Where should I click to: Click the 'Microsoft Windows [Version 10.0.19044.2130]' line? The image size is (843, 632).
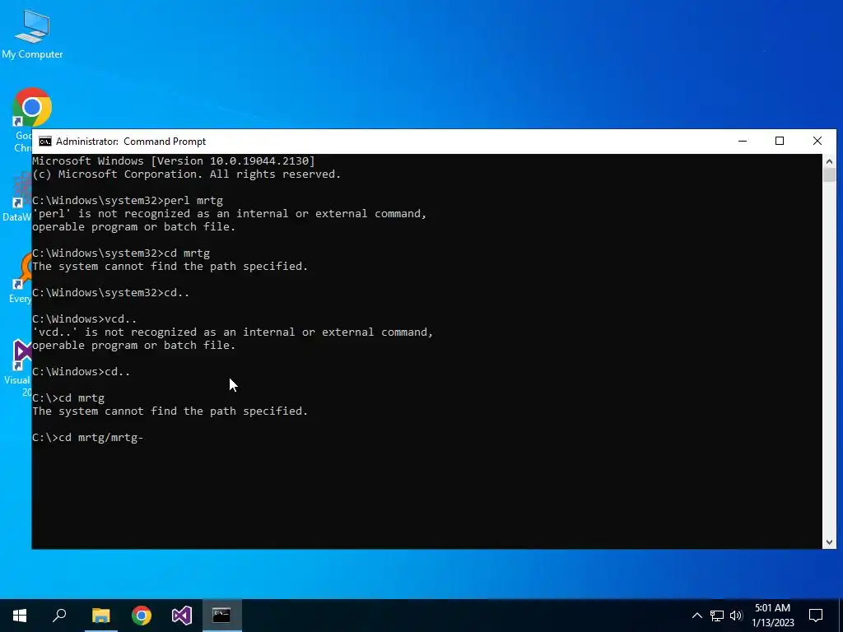tap(174, 160)
